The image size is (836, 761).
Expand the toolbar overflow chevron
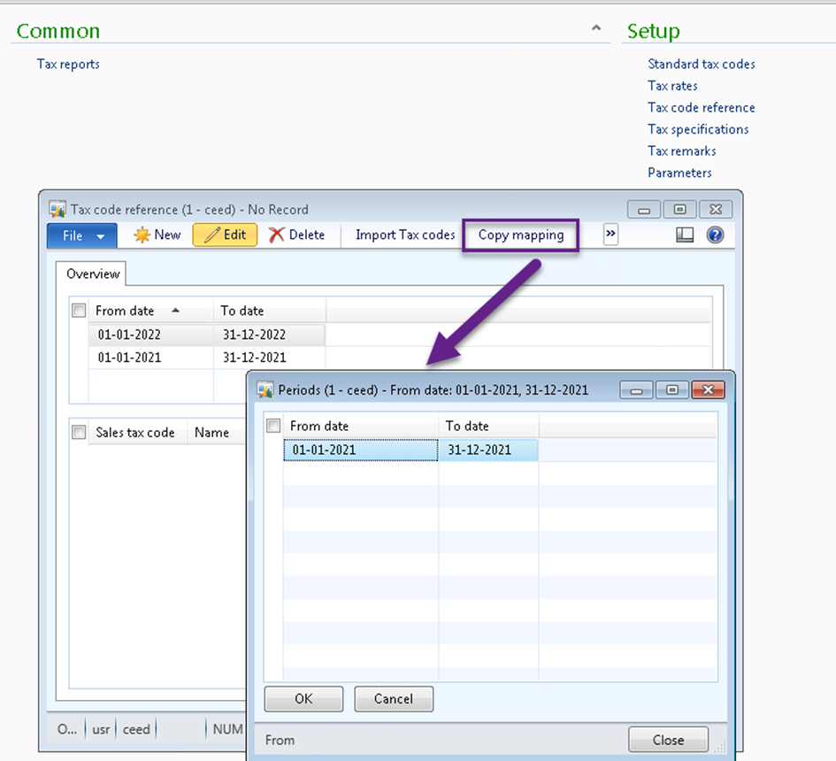[610, 234]
